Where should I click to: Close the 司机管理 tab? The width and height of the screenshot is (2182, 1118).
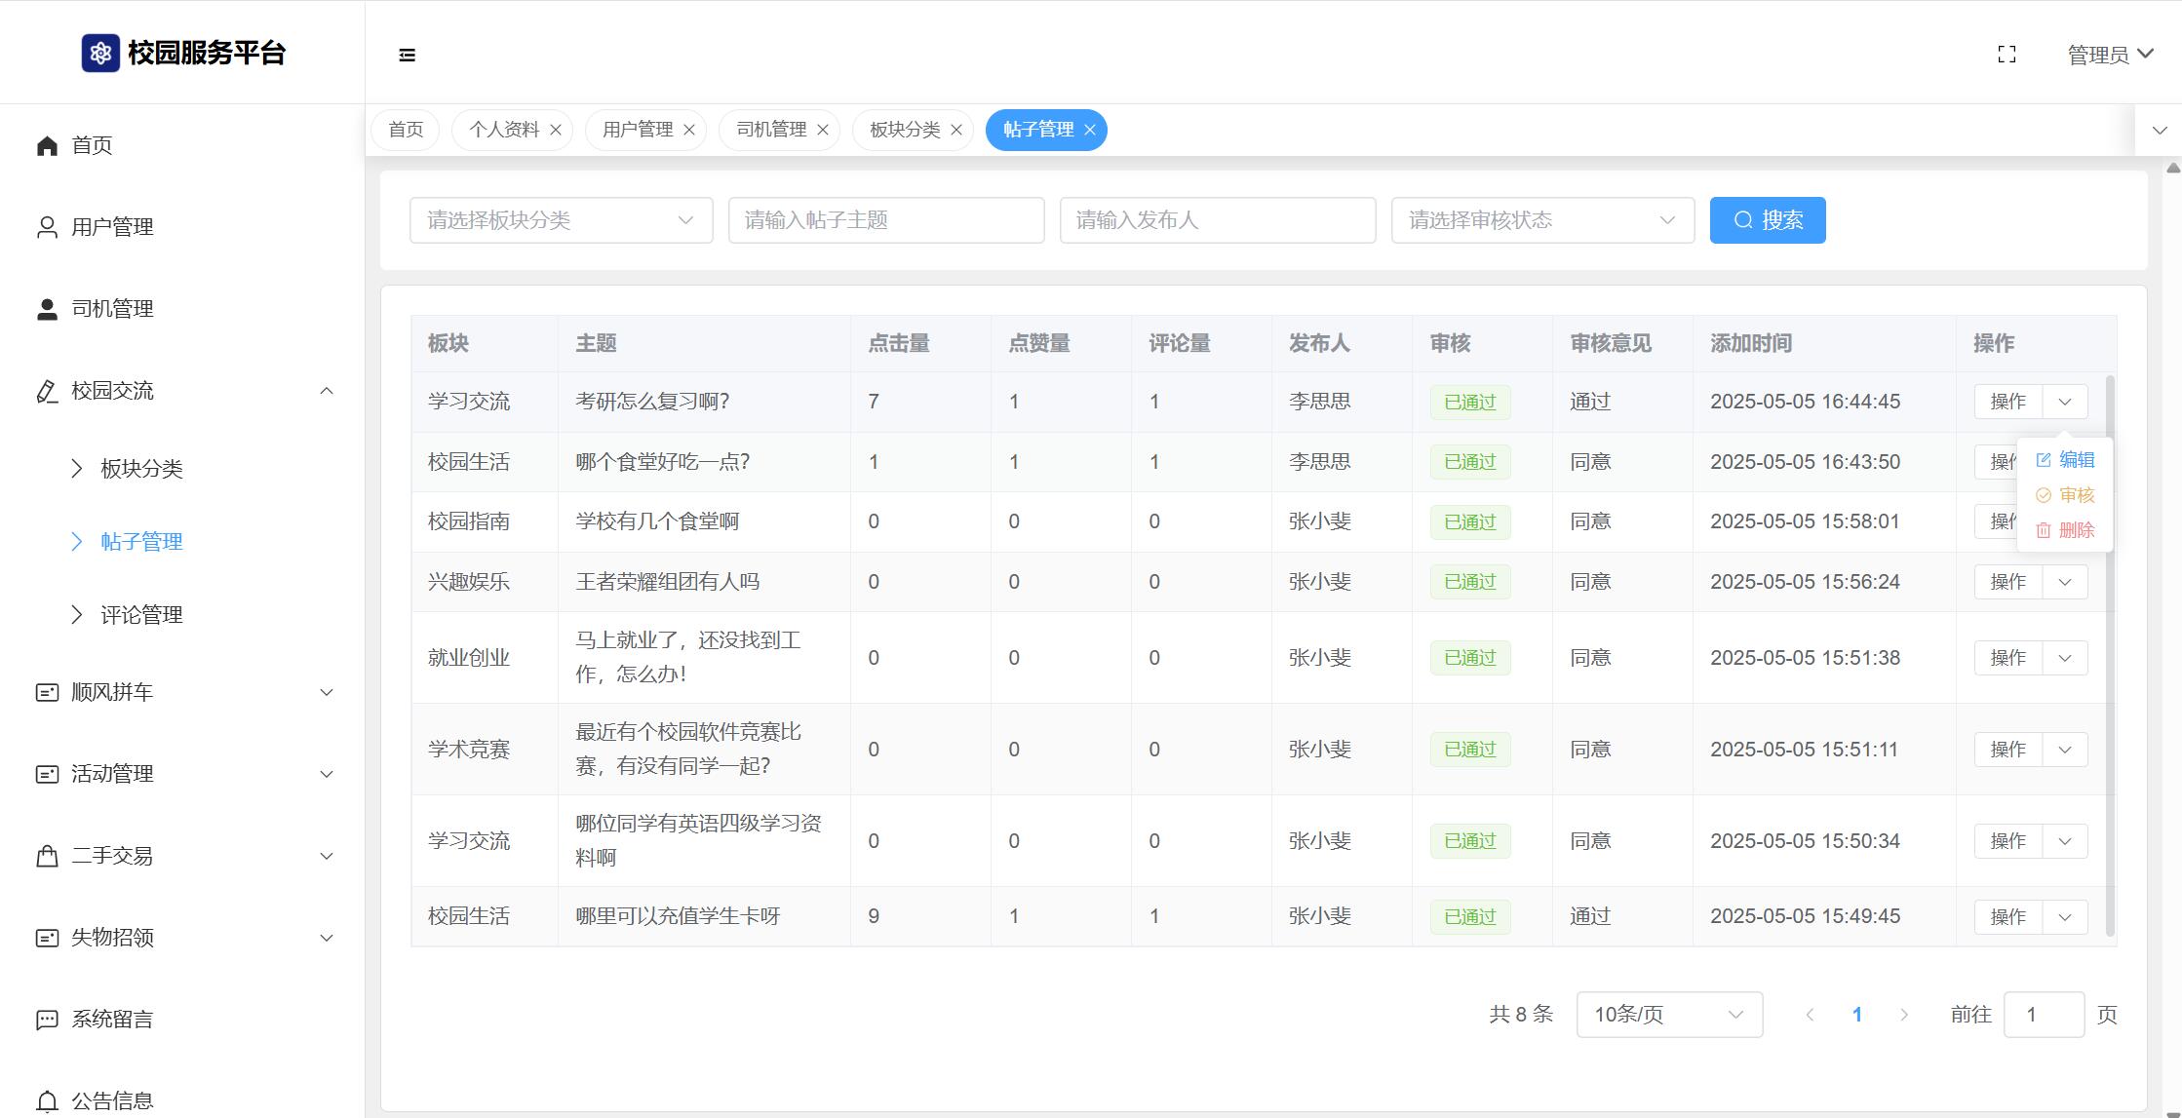pos(823,131)
